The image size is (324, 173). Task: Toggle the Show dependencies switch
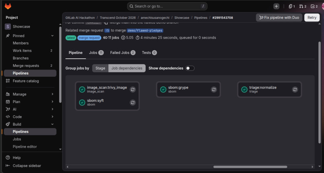(x=190, y=68)
